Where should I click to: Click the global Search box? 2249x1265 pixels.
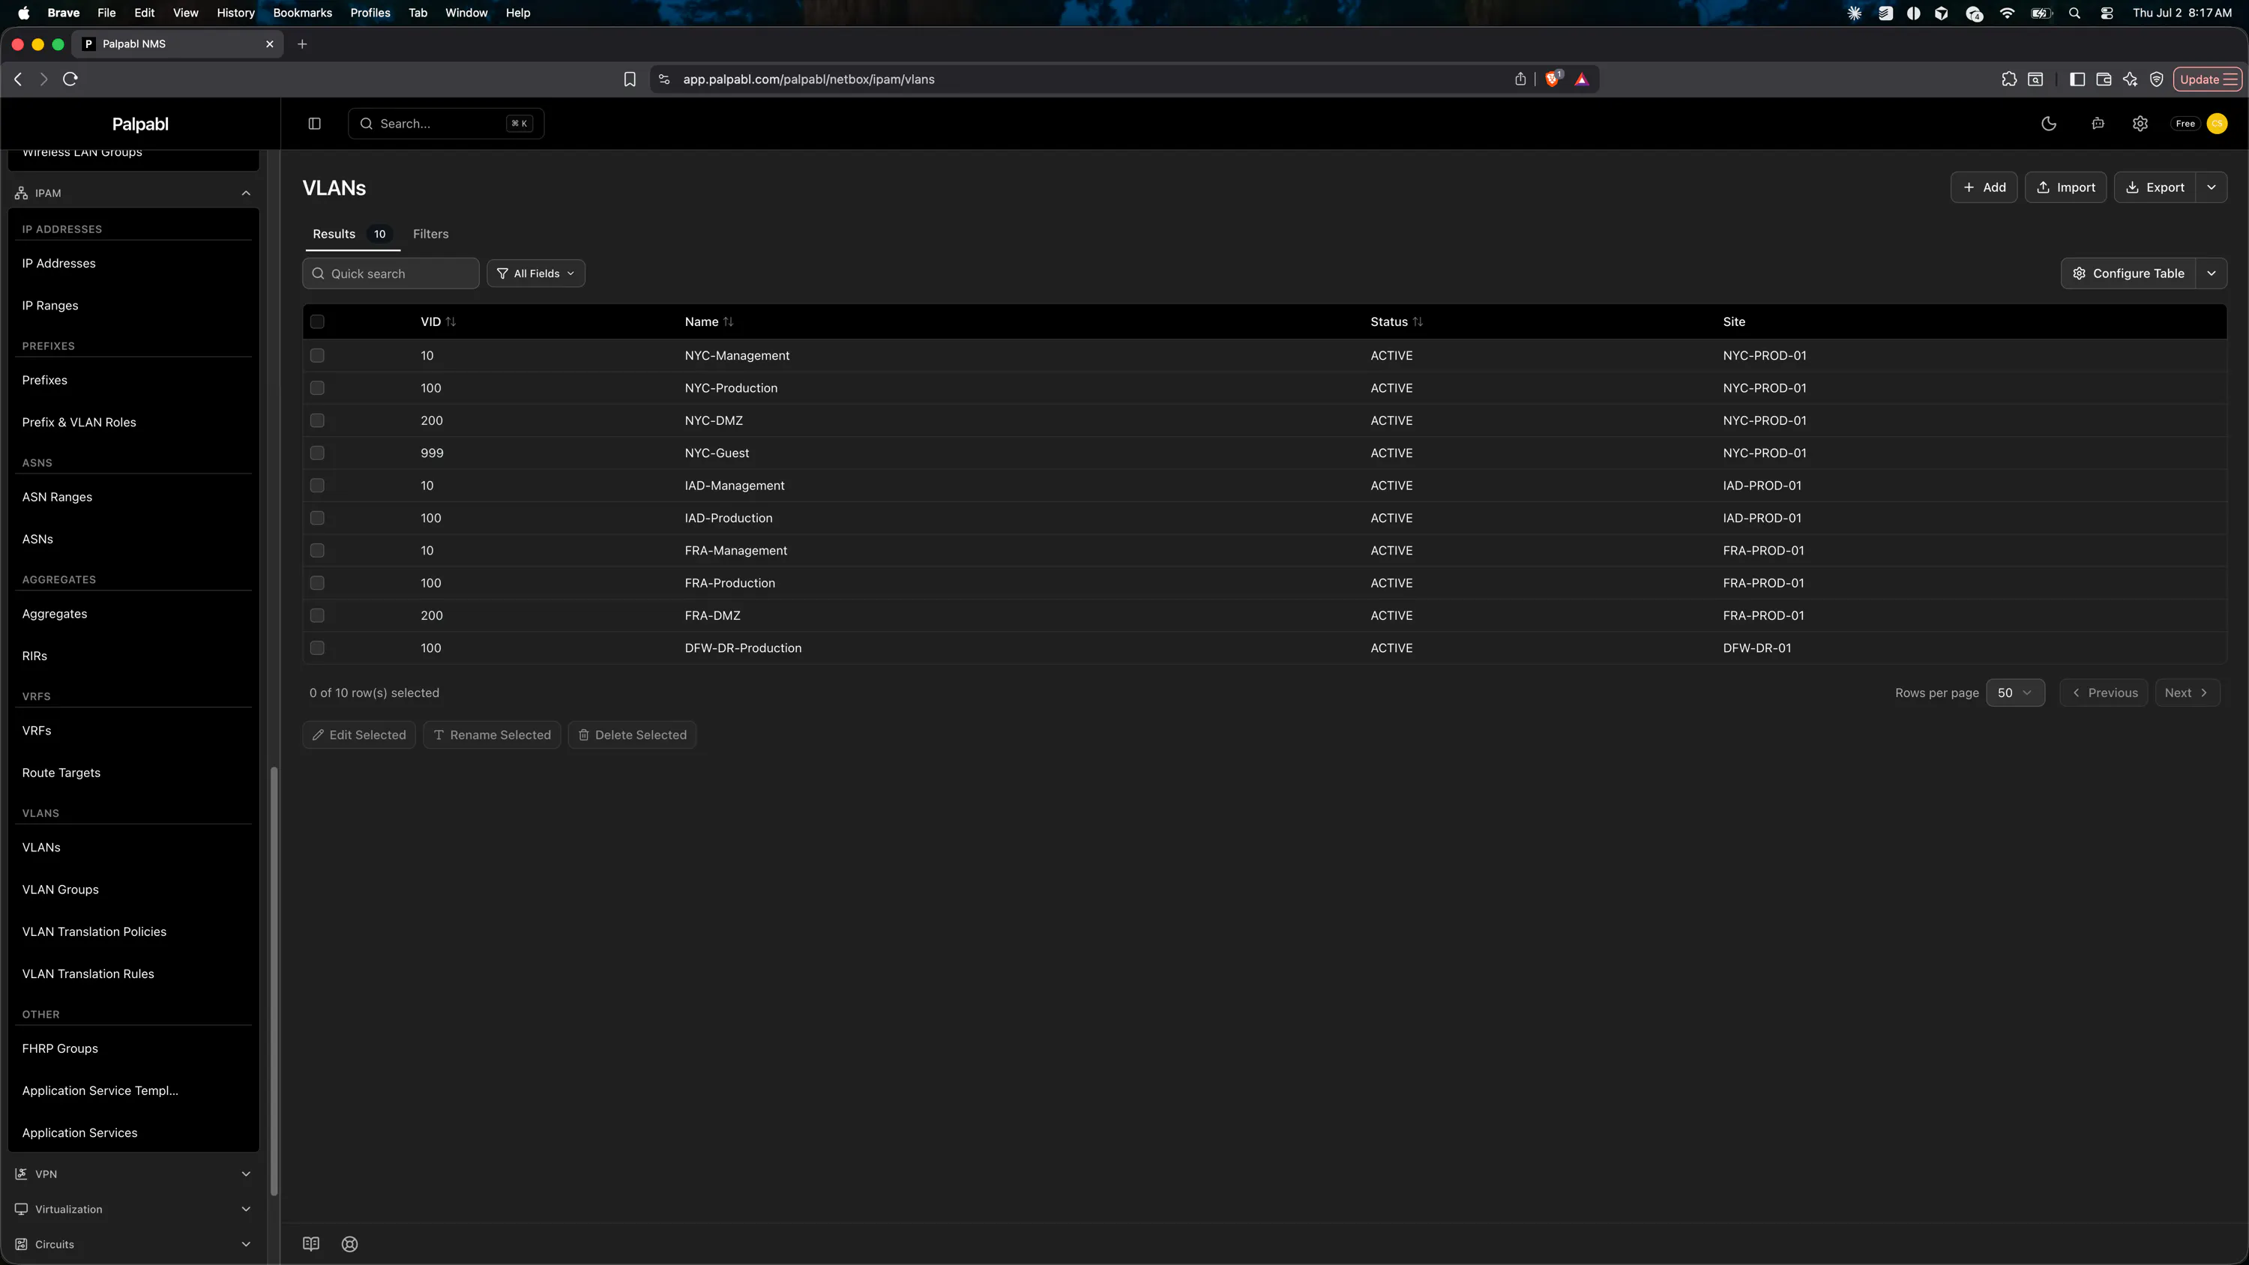pos(446,124)
